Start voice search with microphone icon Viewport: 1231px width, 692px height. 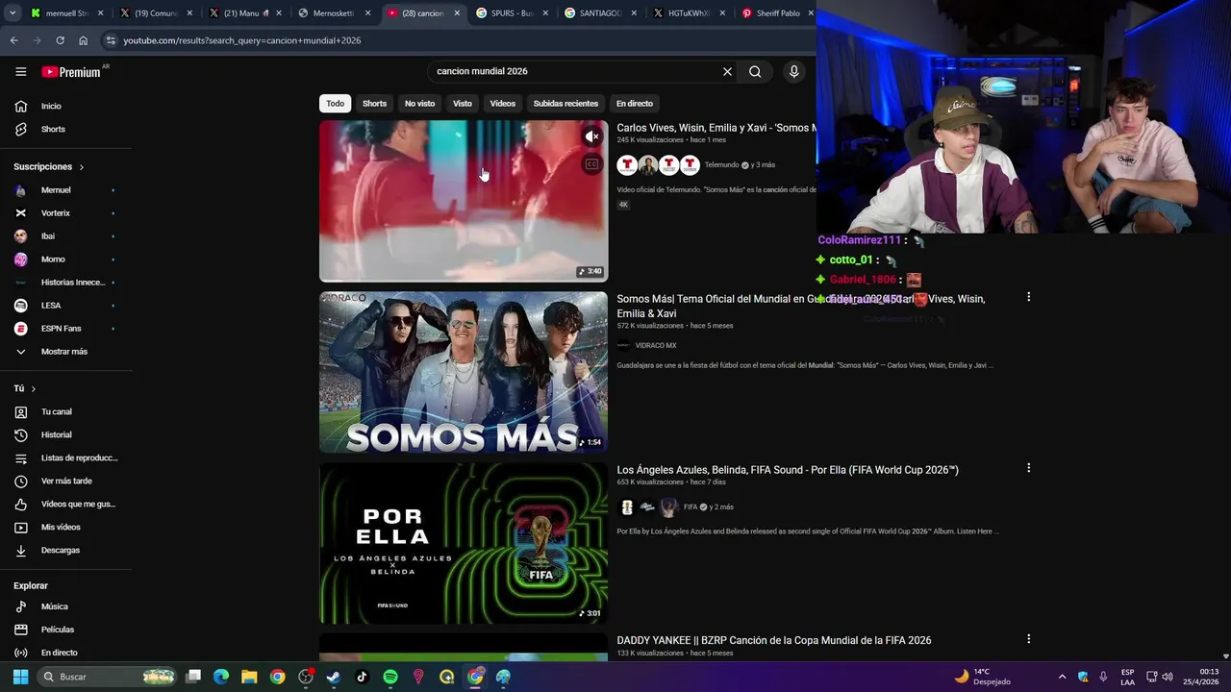click(793, 71)
